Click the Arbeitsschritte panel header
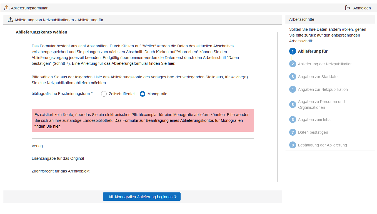The image size is (377, 214). (x=330, y=19)
